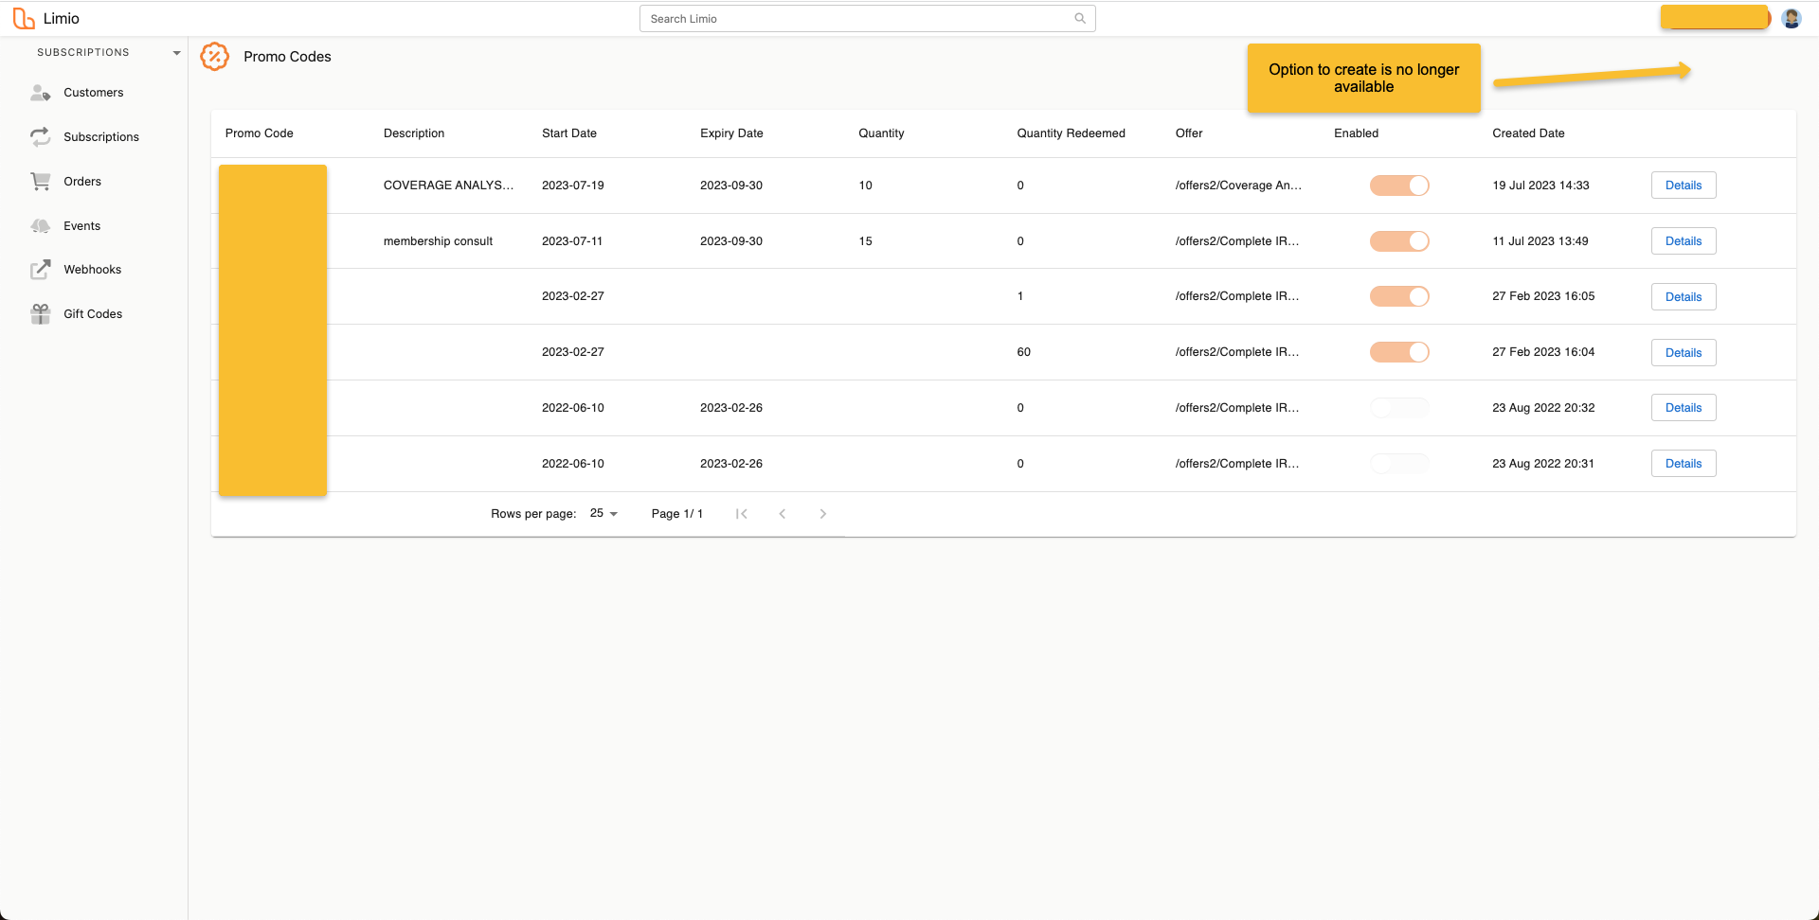The height and width of the screenshot is (920, 1819).
Task: Click the Limio logo icon
Action: (x=24, y=19)
